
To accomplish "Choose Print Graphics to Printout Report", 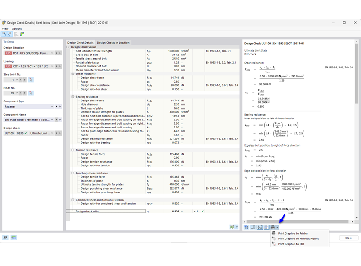I will coord(298,238).
